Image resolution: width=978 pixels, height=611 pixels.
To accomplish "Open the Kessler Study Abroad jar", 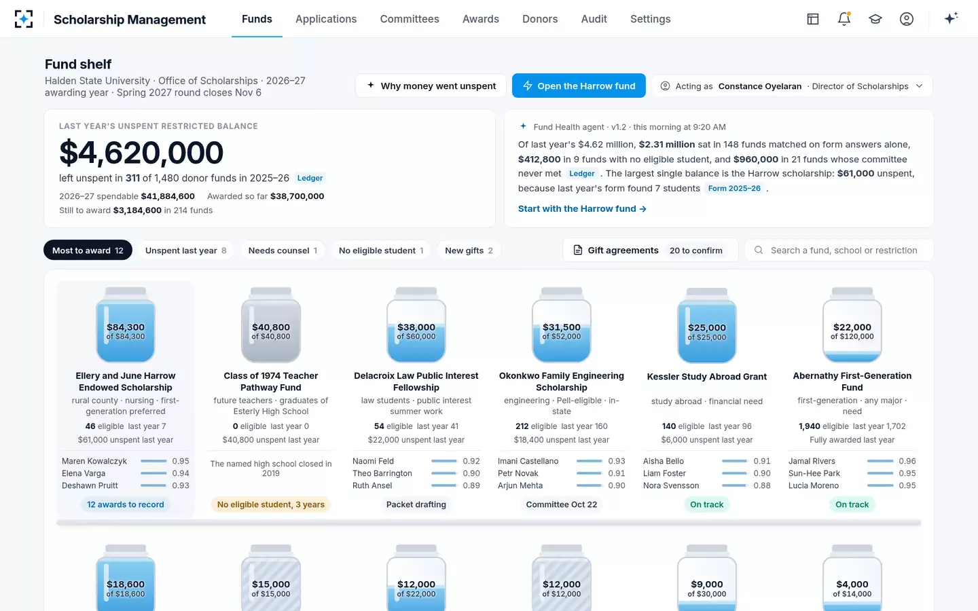I will (707, 325).
